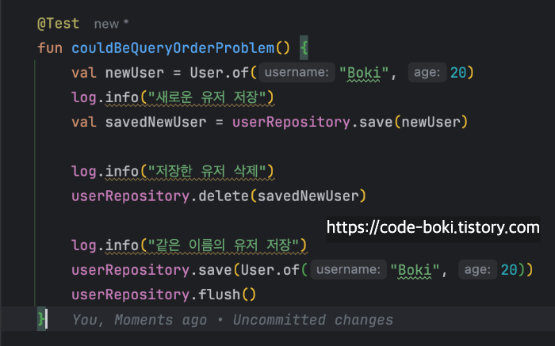The image size is (555, 346).
Task: Click the username: inlay hint in the last save call
Action: [x=348, y=270]
